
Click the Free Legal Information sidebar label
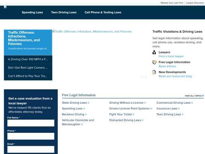click(174, 62)
